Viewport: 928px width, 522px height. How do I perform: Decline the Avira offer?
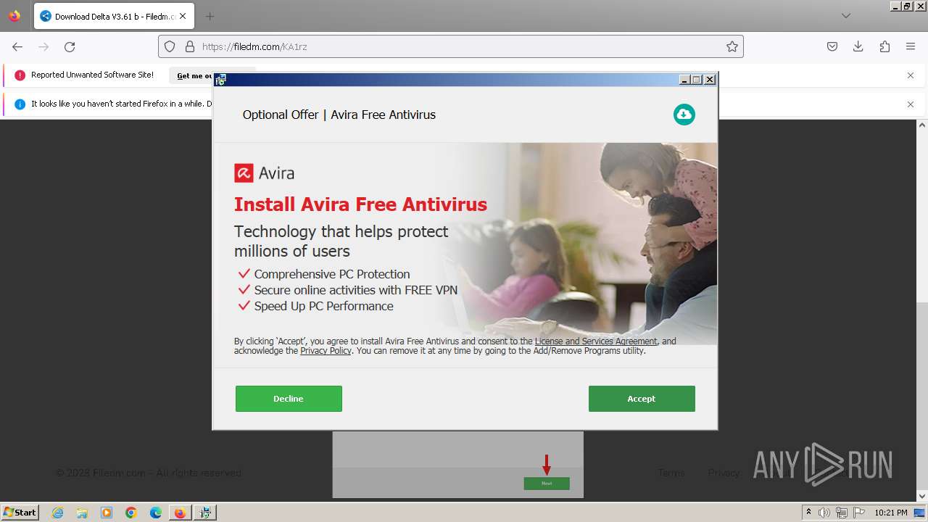point(289,399)
